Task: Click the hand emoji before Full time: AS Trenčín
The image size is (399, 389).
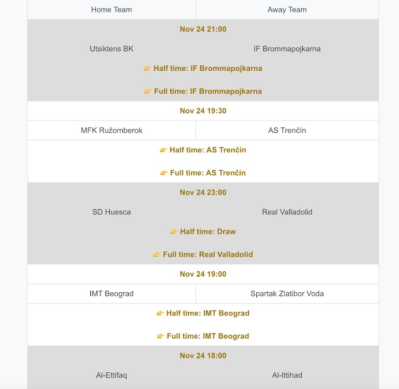Action: point(164,173)
